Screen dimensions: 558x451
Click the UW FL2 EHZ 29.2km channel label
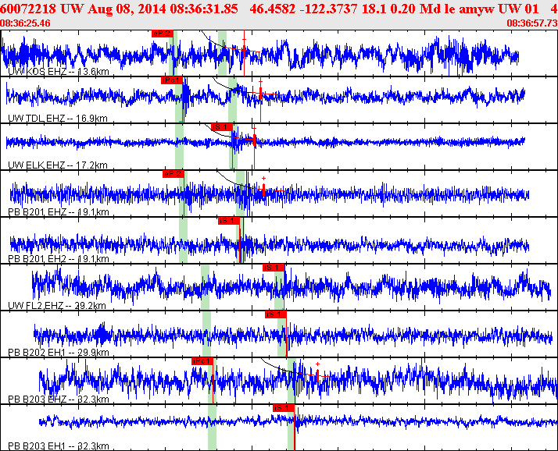coord(47,305)
